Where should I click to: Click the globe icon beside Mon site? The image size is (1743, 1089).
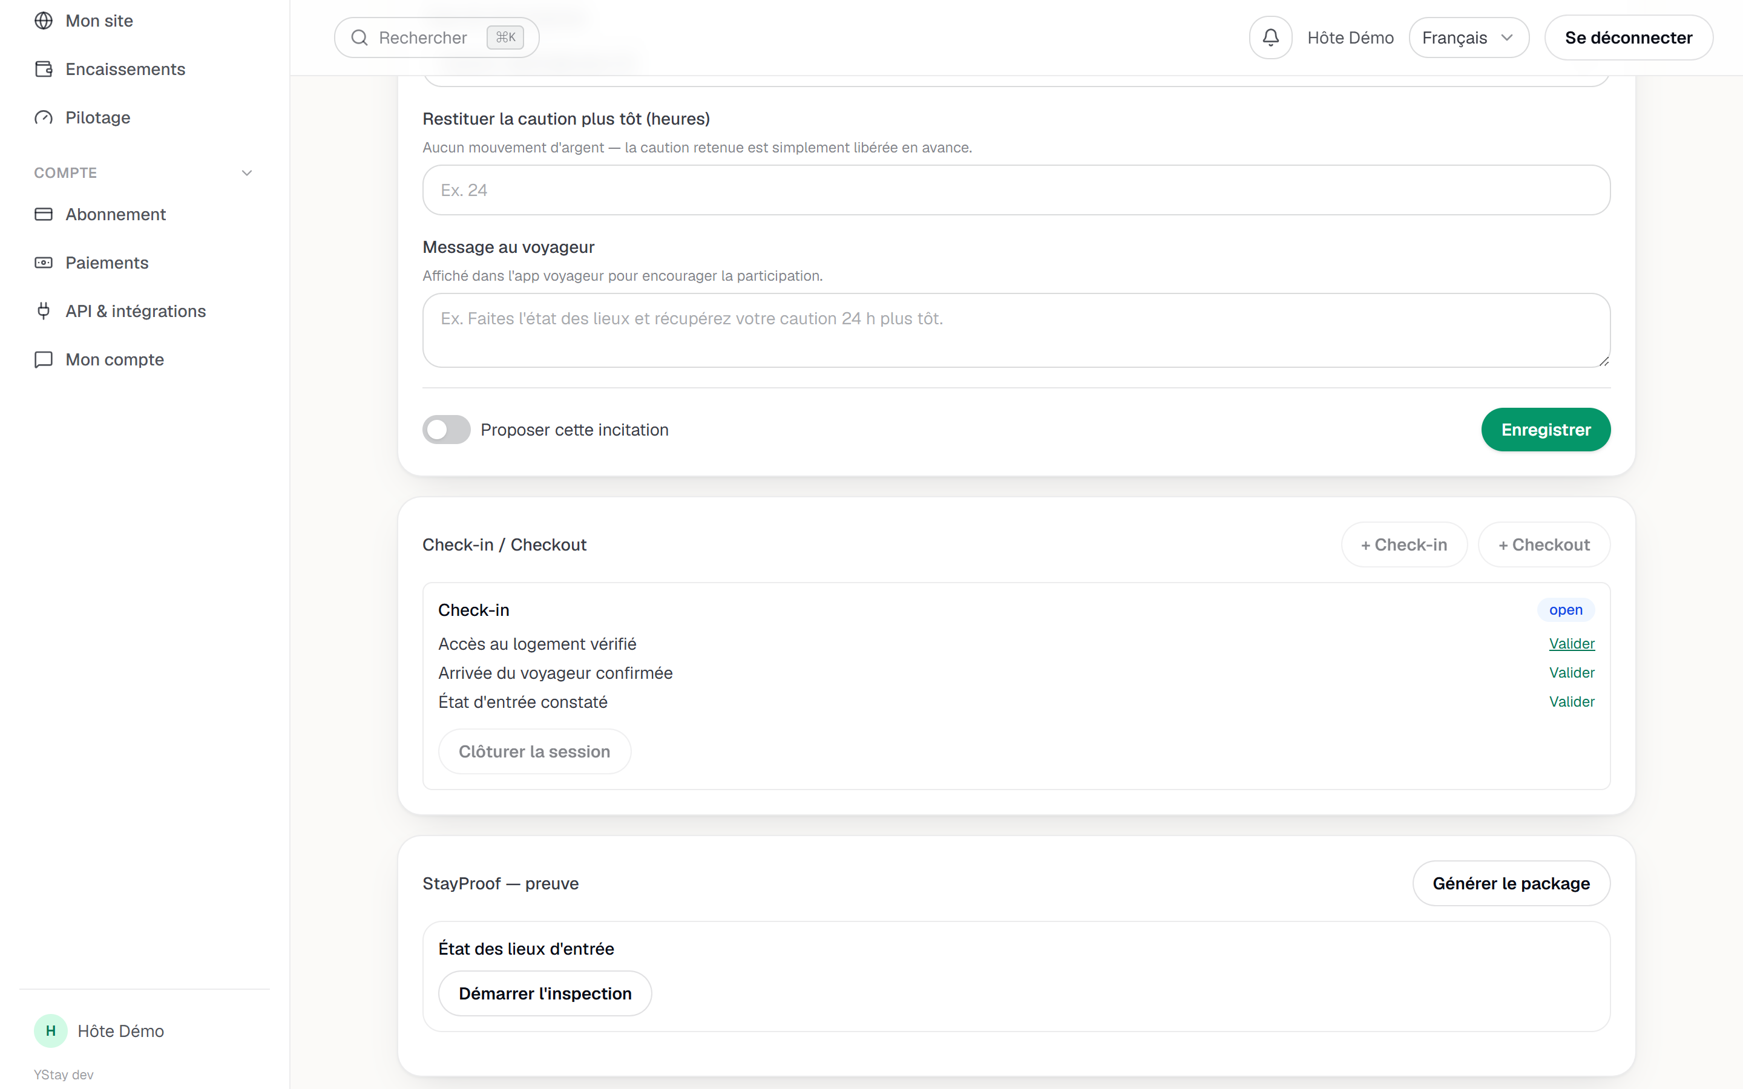coord(44,21)
